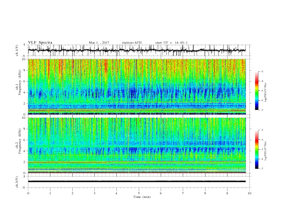Click the "ch.3(V)" axis label
Image resolution: width=281 pixels, height=217 pixels.
(17, 182)
